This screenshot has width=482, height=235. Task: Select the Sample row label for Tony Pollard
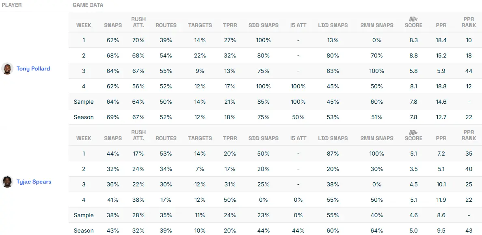coord(84,102)
